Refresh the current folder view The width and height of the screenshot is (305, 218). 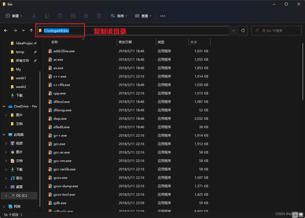coord(243,30)
